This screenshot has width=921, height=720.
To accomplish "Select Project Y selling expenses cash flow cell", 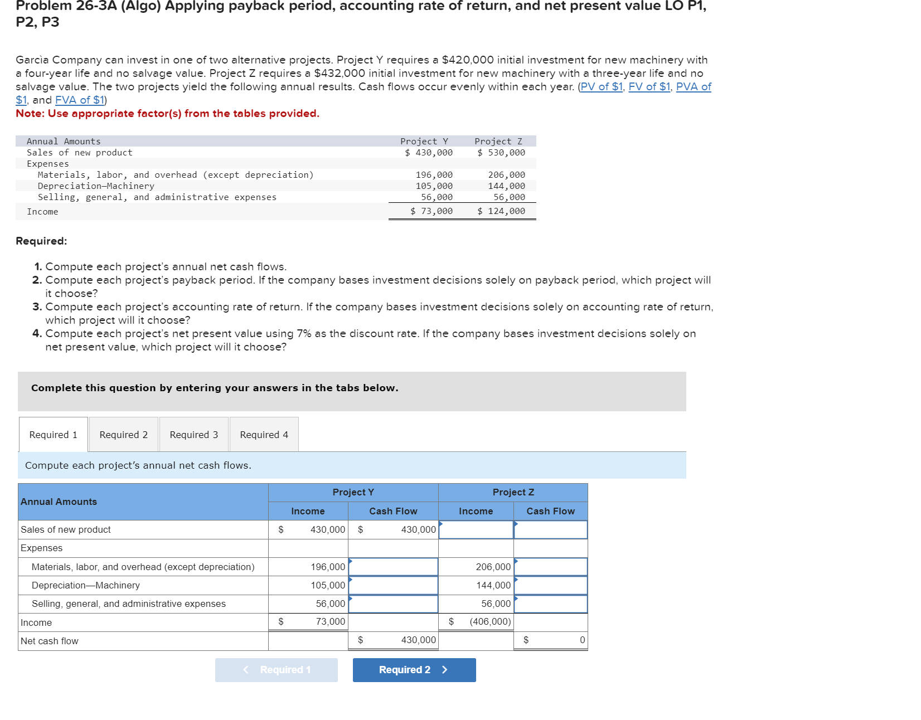I will pos(392,604).
